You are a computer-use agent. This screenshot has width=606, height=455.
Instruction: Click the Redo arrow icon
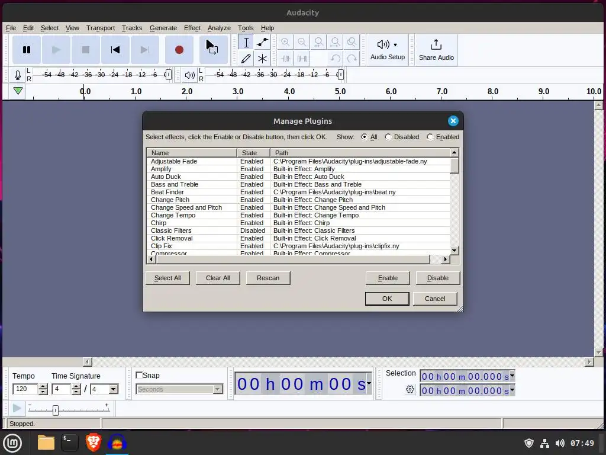(x=352, y=59)
